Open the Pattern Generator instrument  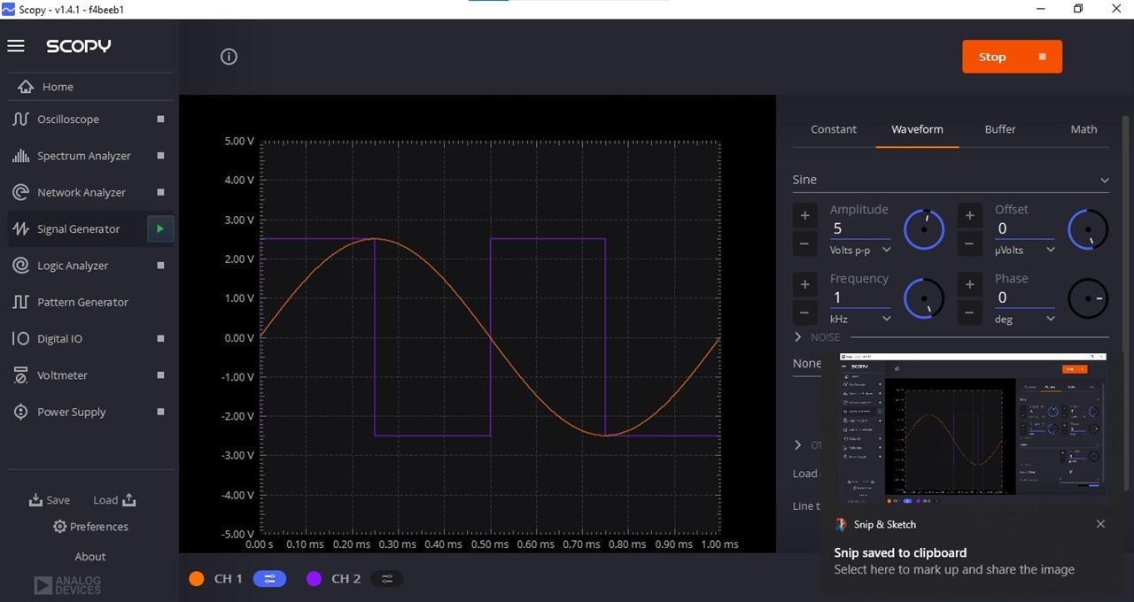point(82,302)
